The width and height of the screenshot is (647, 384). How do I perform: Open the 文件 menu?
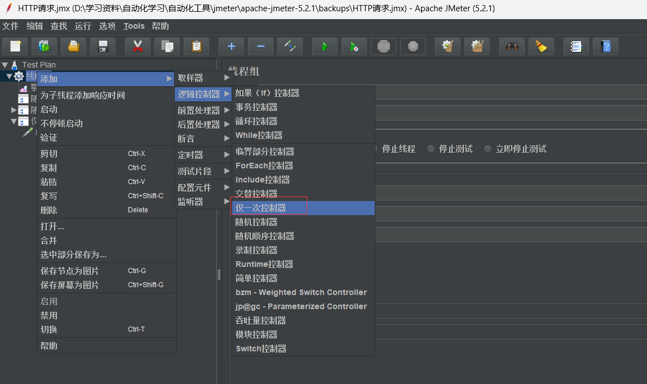point(10,26)
